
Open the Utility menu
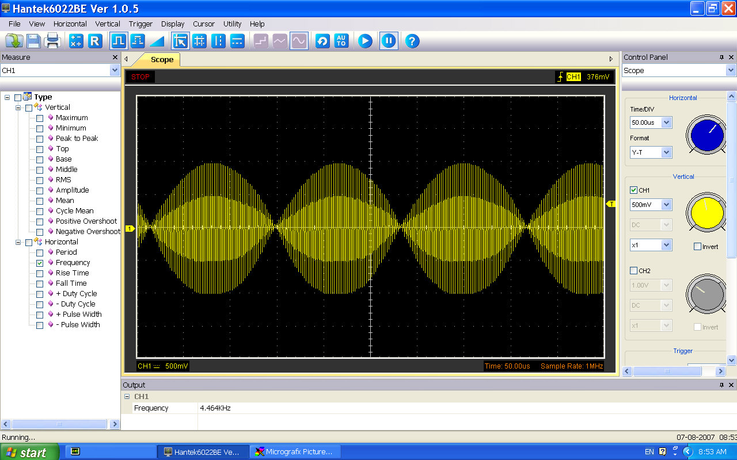point(232,24)
